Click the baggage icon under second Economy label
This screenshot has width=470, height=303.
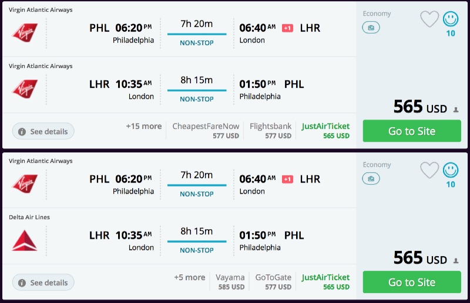coord(371,179)
